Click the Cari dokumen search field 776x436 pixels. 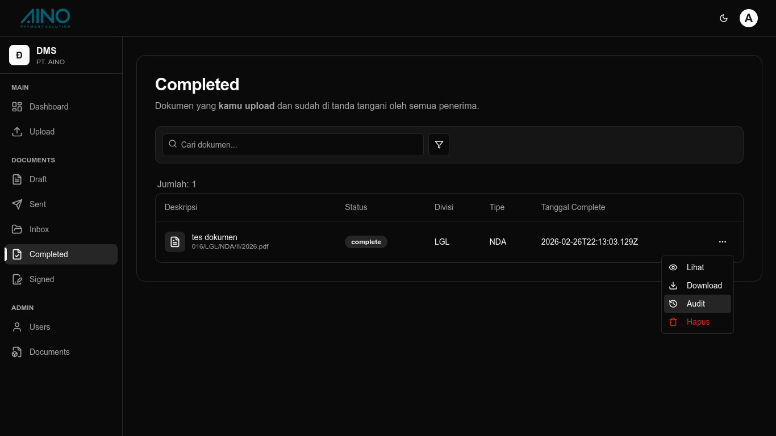[x=293, y=145]
